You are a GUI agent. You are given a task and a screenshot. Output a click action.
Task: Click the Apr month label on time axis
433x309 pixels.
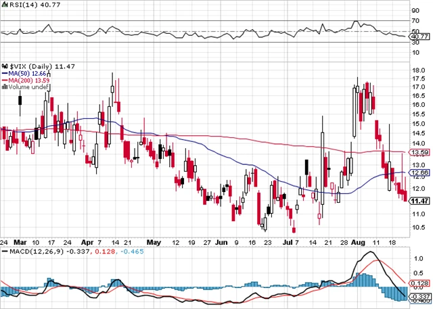click(x=87, y=241)
